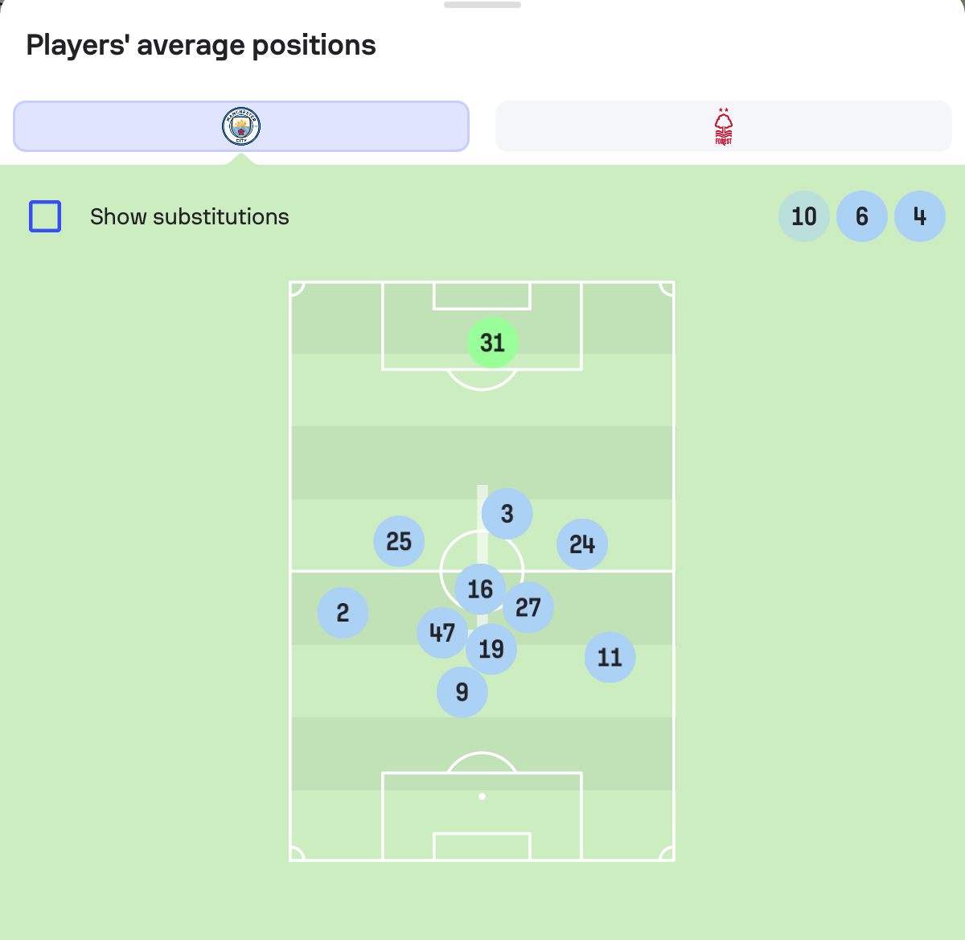Click substitute number 6 bubble
The width and height of the screenshot is (965, 940).
[862, 216]
